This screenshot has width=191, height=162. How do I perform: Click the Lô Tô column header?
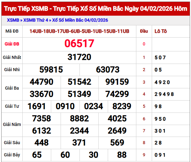click(161, 31)
